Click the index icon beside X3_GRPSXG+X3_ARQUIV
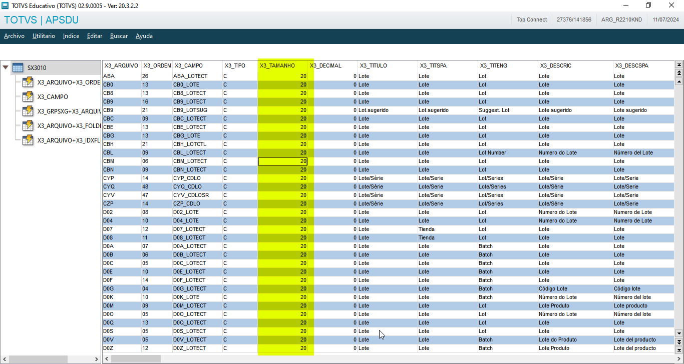 coord(28,111)
